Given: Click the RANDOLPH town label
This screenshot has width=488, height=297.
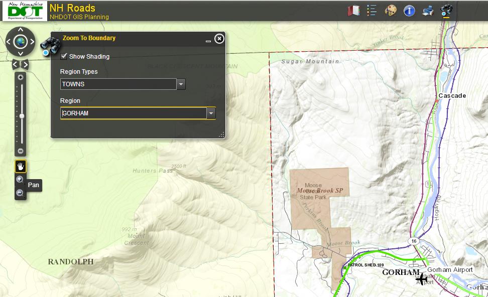Looking at the screenshot, I should (x=71, y=262).
